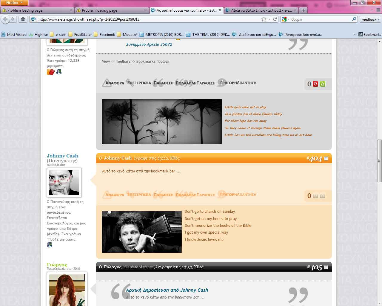Click the man-smoking signature photo in post #404
The height and width of the screenshot is (306, 382).
point(142,232)
